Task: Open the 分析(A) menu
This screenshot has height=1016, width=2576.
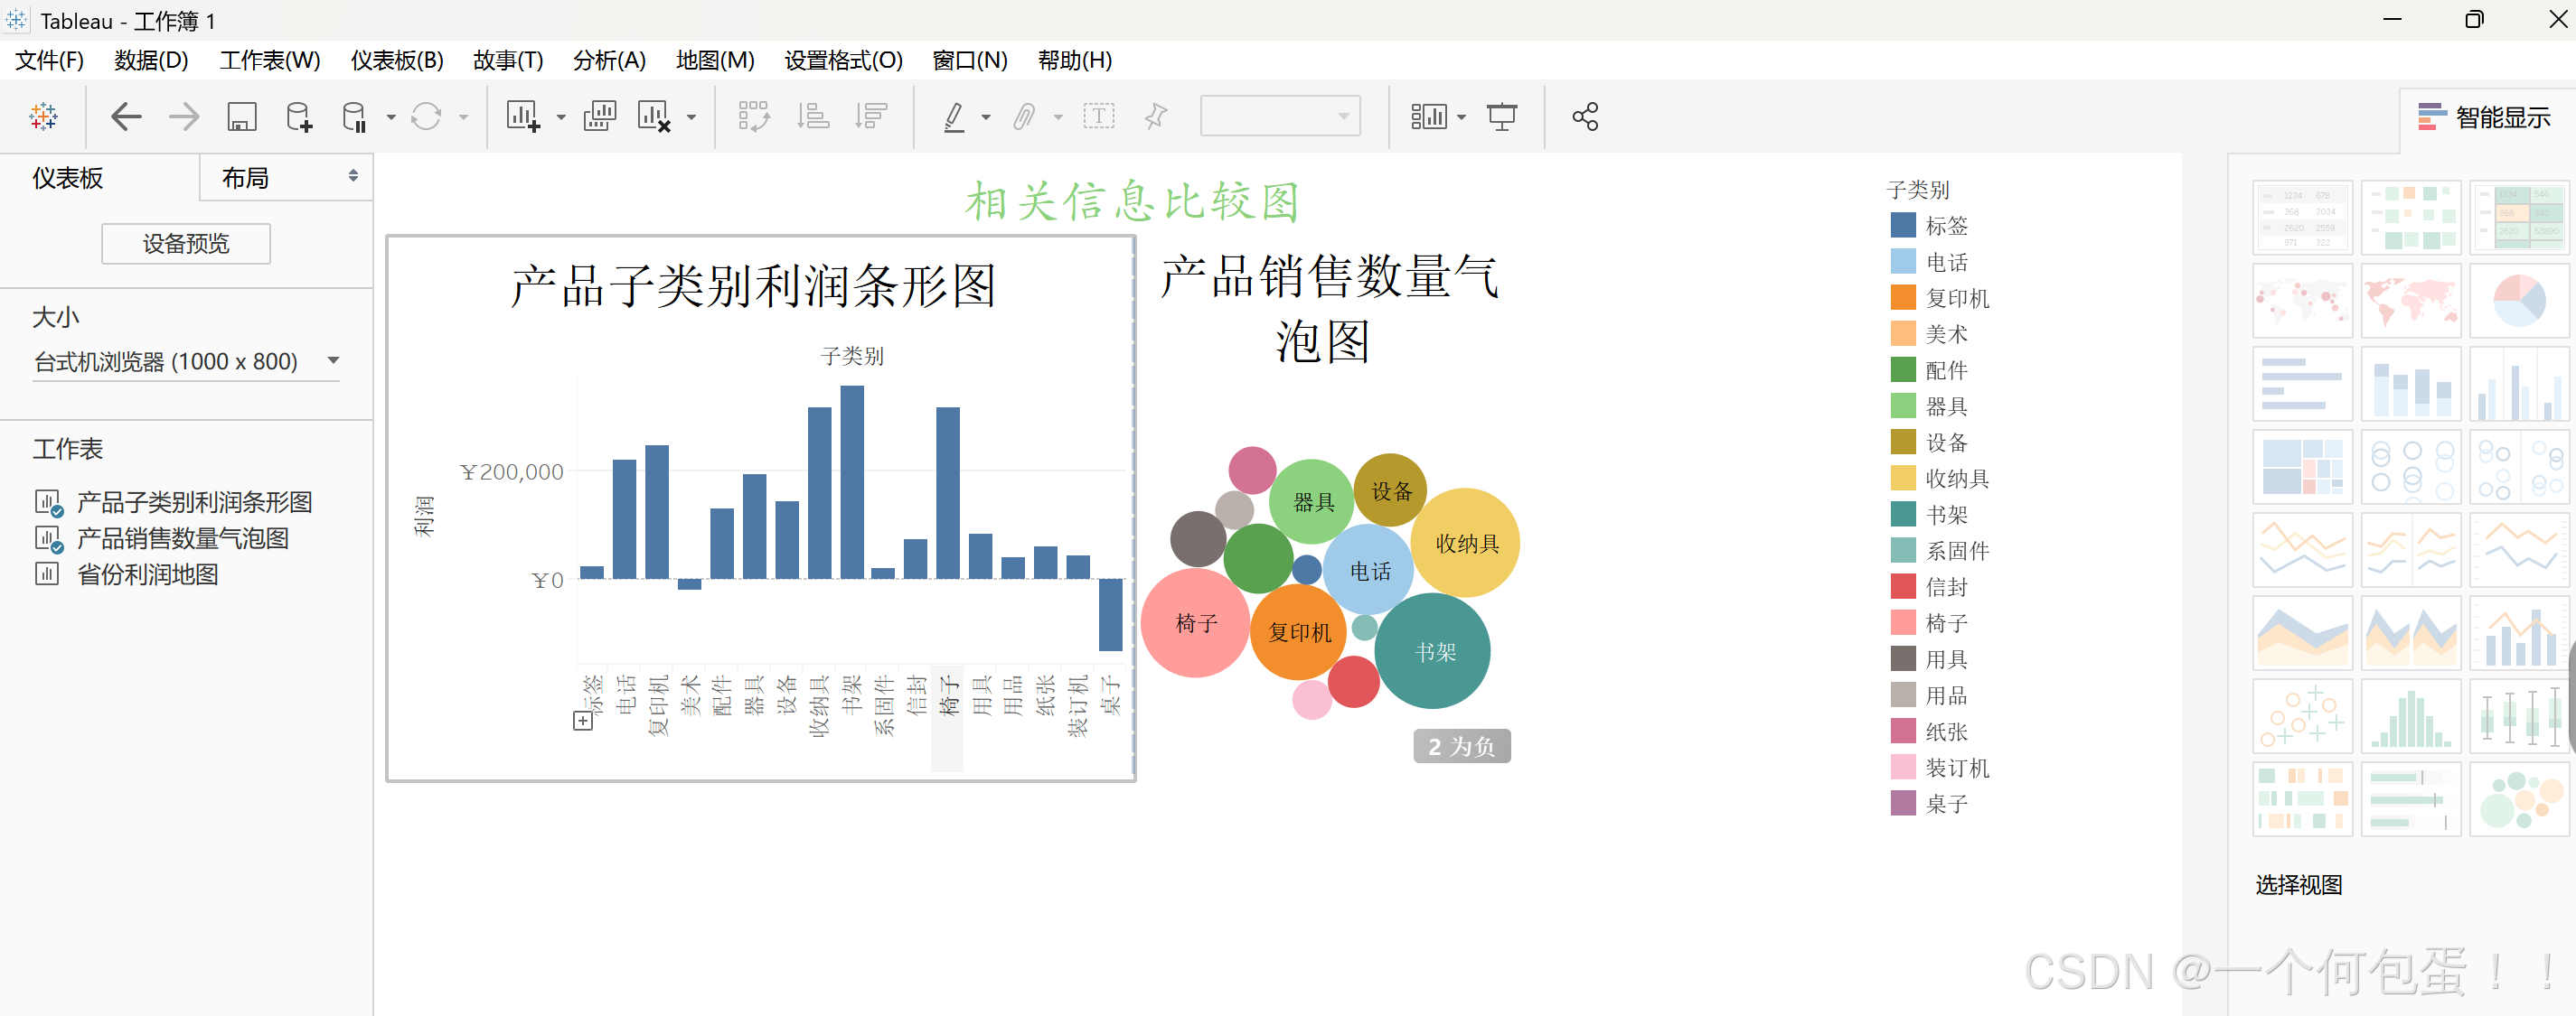Action: tap(608, 60)
